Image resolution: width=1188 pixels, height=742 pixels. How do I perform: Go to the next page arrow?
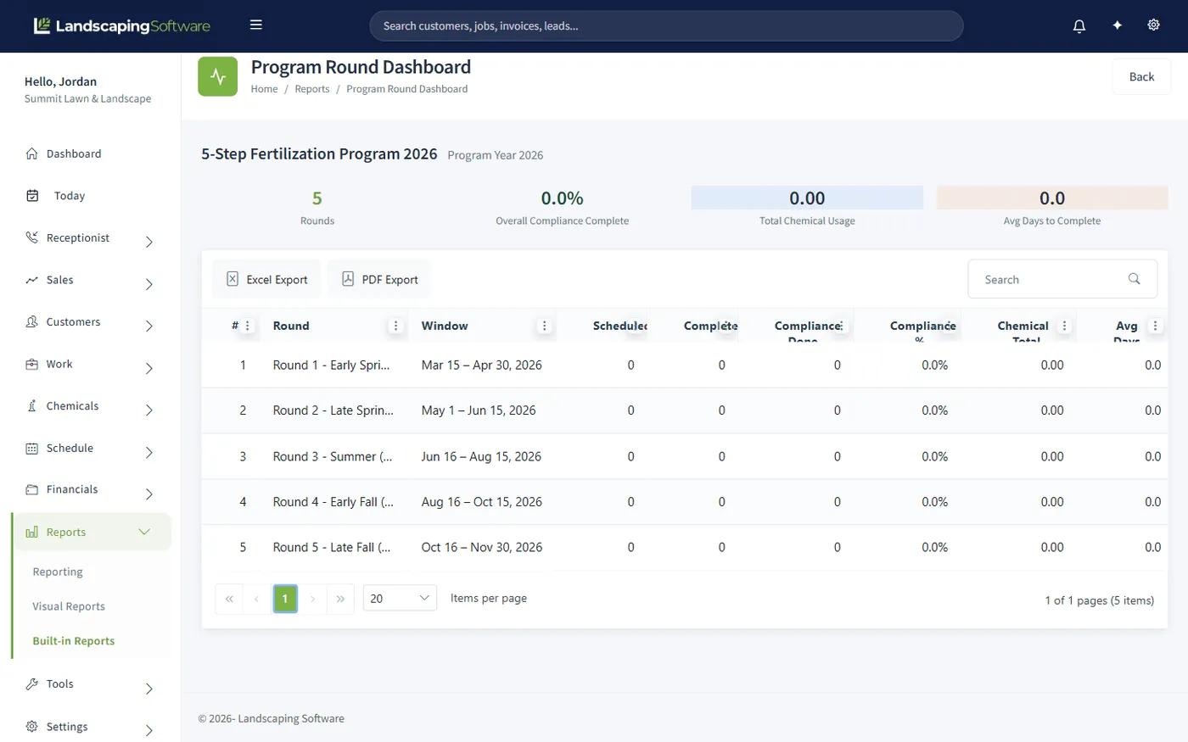(312, 599)
